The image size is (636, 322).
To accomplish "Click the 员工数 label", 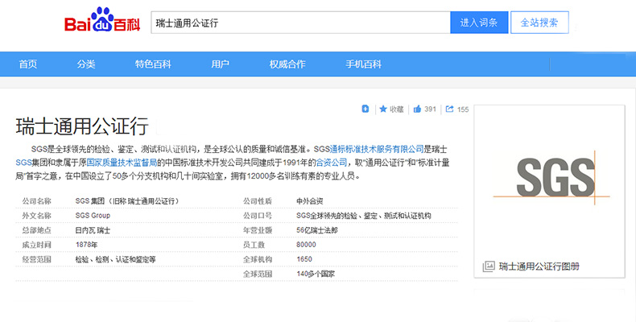I will click(x=254, y=245).
